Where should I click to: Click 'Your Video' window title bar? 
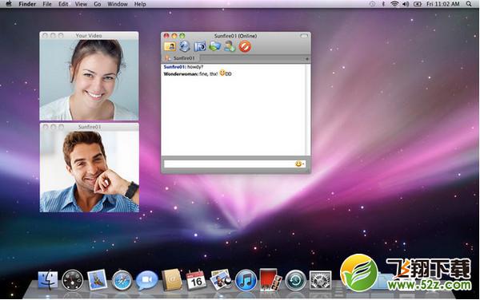coord(89,36)
